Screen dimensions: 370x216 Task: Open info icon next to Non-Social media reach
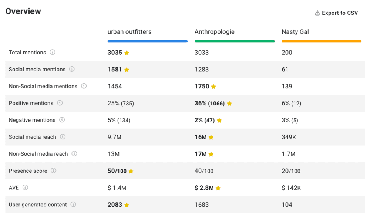(x=74, y=154)
